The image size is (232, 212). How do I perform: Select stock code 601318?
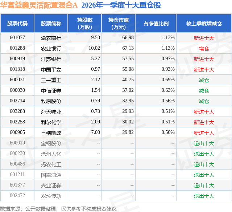[17, 69]
